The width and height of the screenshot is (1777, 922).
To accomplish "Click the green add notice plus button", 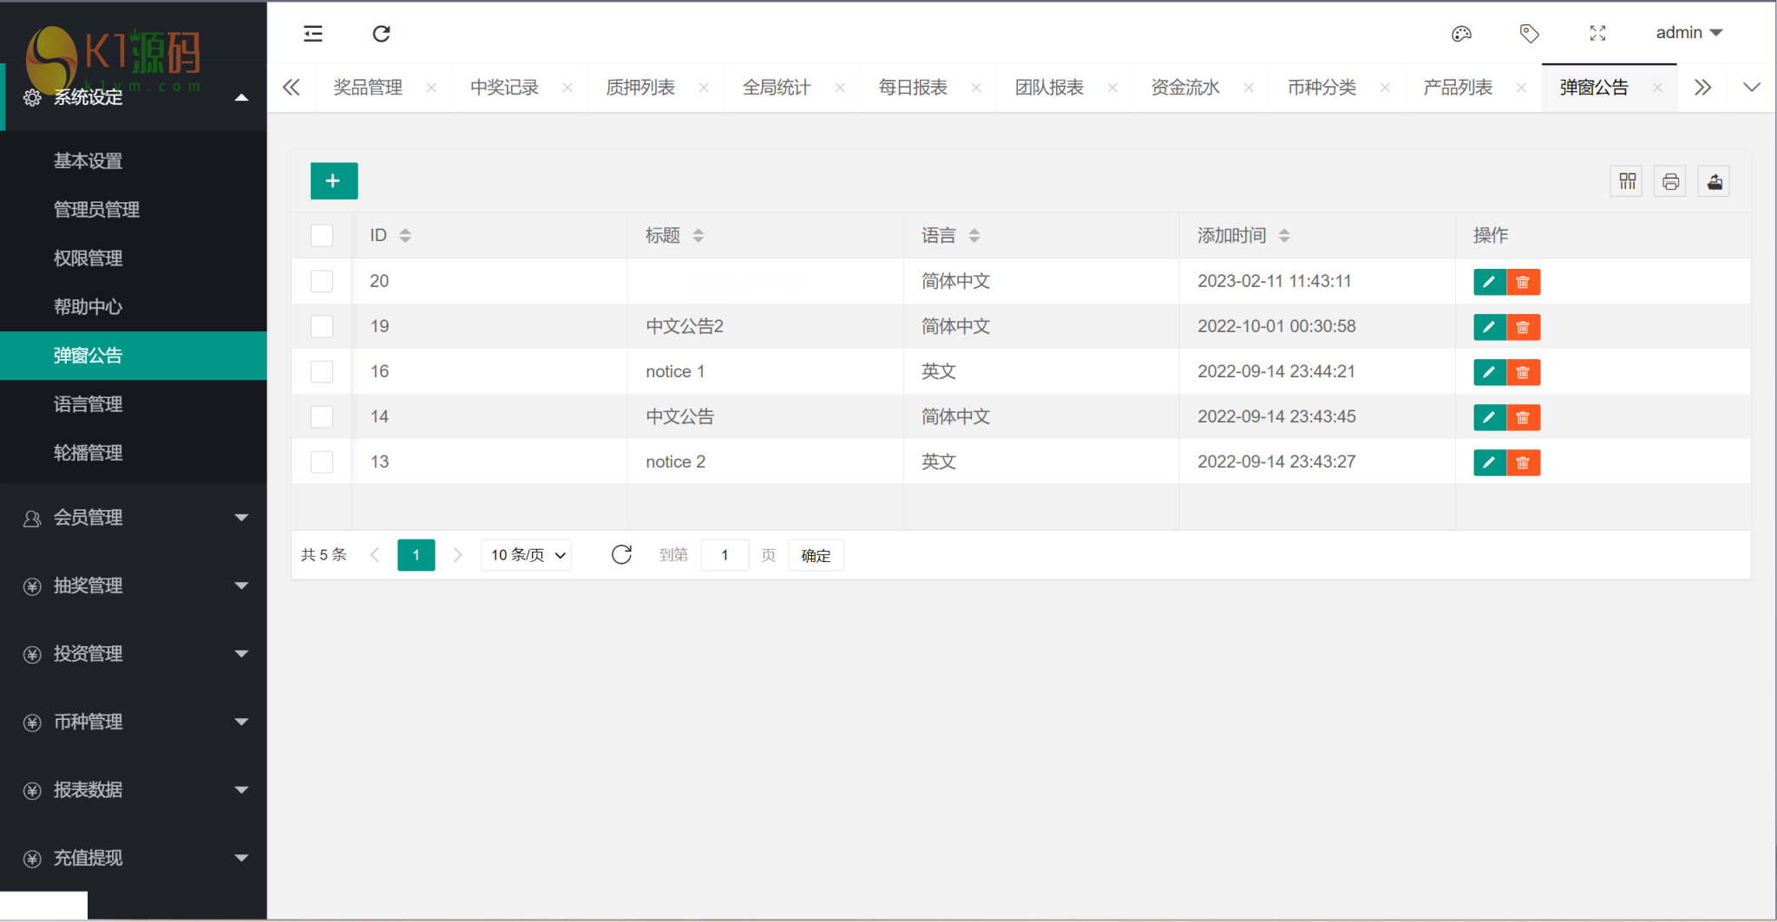I will point(333,181).
